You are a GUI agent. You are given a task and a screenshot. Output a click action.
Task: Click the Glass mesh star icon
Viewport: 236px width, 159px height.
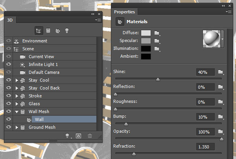(22, 104)
